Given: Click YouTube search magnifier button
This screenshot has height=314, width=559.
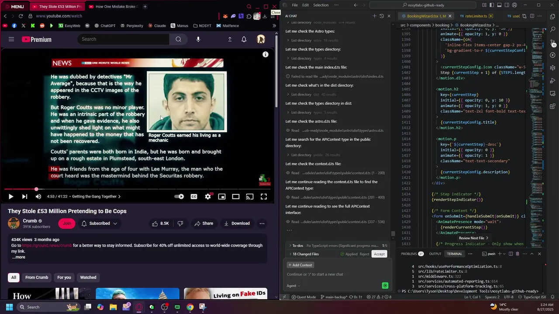Looking at the screenshot, I should click(x=178, y=39).
